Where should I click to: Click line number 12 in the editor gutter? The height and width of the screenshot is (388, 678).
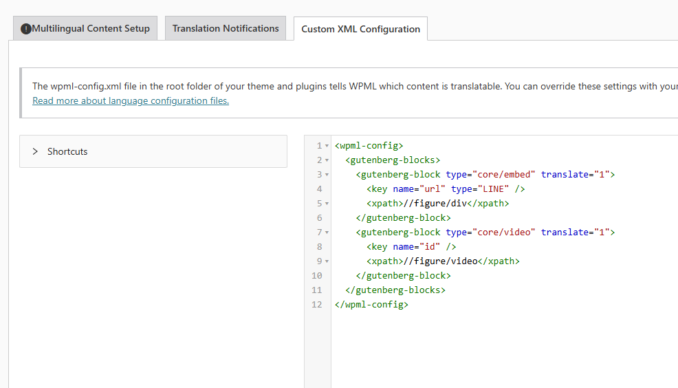click(x=317, y=304)
